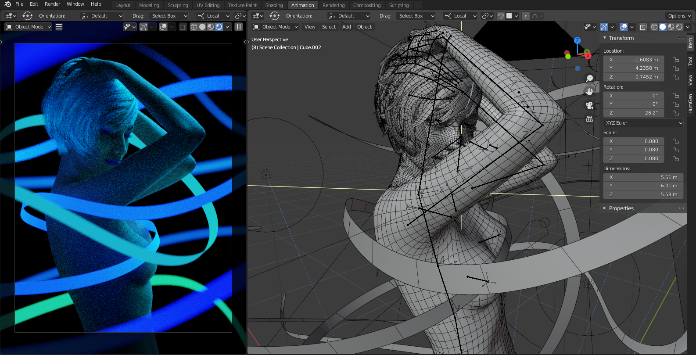Switch to the Shading workspace tab
This screenshot has width=696, height=355.
(x=274, y=5)
